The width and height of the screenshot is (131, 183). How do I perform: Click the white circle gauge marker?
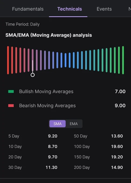[x=33, y=75]
